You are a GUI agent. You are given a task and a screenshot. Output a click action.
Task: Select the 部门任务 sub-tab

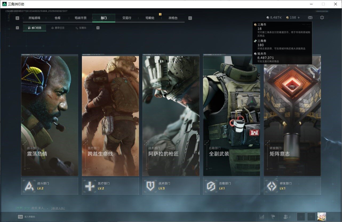34,28
